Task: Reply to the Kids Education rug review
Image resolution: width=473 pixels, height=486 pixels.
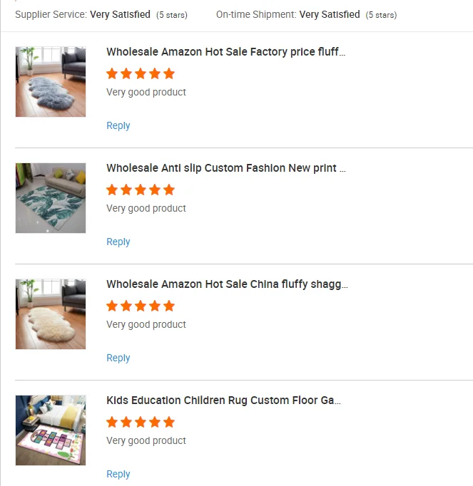Action: [x=118, y=474]
